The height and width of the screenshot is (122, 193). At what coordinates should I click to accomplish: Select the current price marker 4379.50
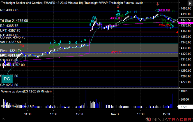click(186, 20)
